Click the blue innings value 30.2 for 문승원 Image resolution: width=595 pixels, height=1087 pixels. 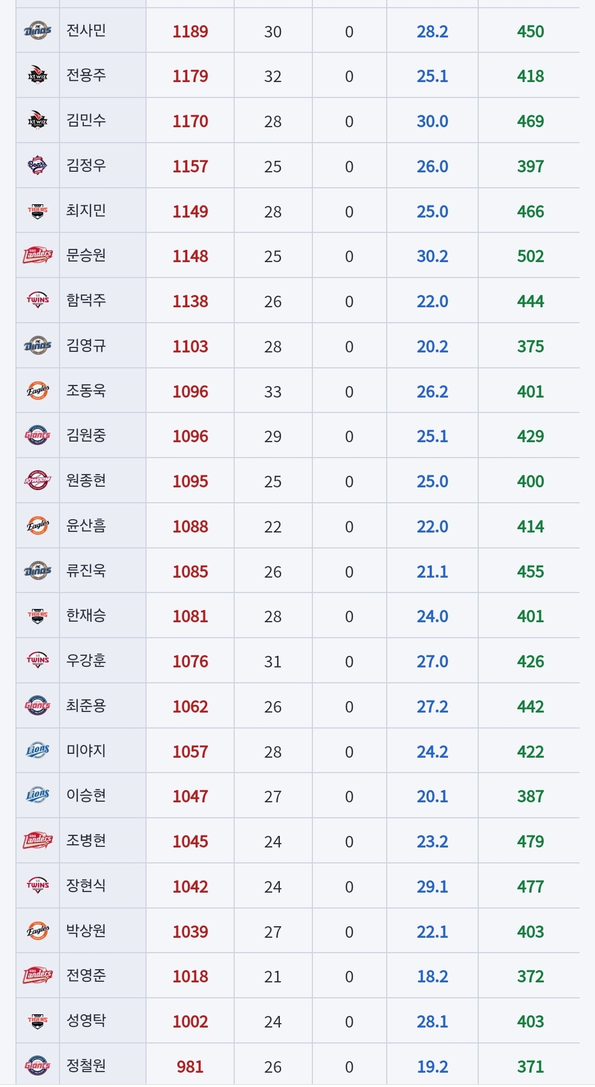point(432,256)
